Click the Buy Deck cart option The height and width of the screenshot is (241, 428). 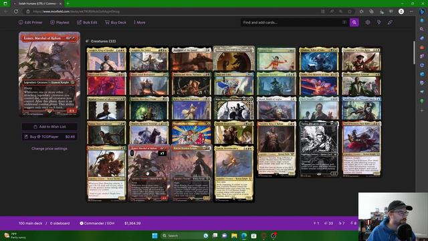point(116,22)
